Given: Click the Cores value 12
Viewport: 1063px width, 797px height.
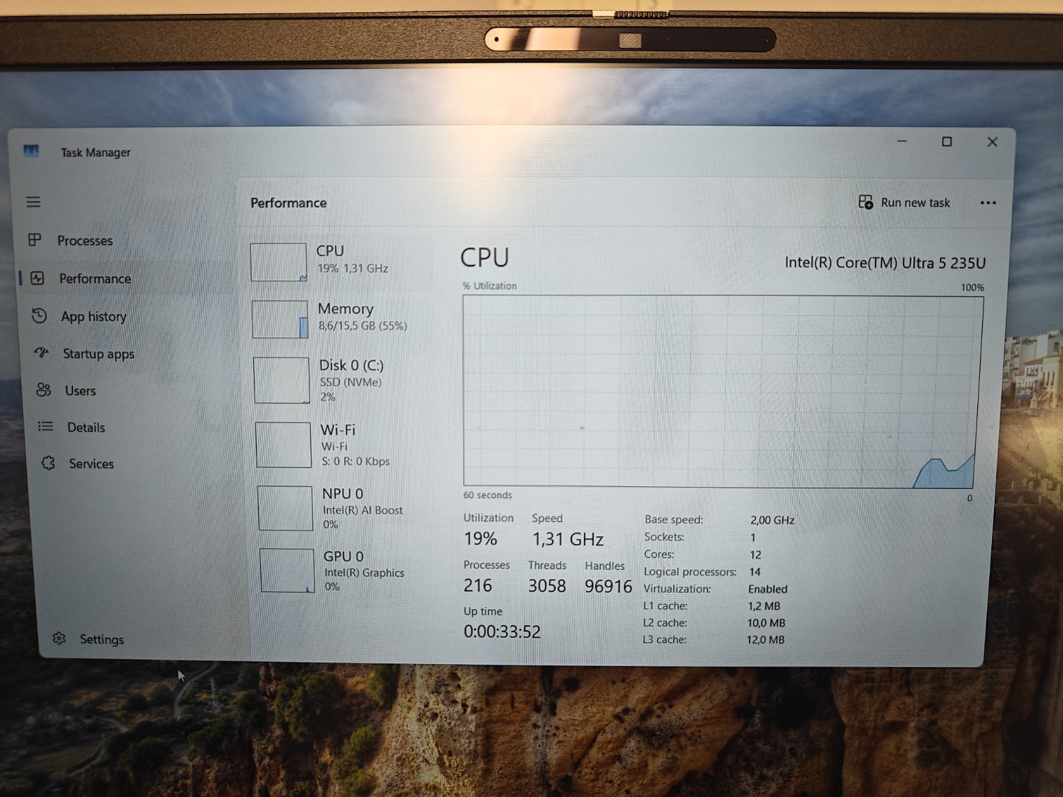Looking at the screenshot, I should tap(755, 555).
